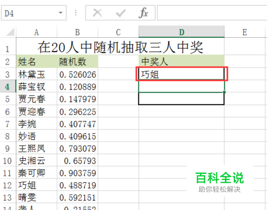Select row 11 header
Image resolution: width=267 pixels, height=210 pixels.
[7, 173]
